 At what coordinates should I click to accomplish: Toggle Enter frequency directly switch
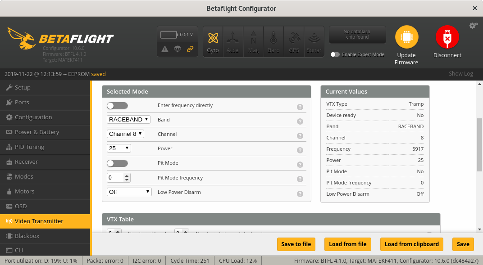point(117,106)
